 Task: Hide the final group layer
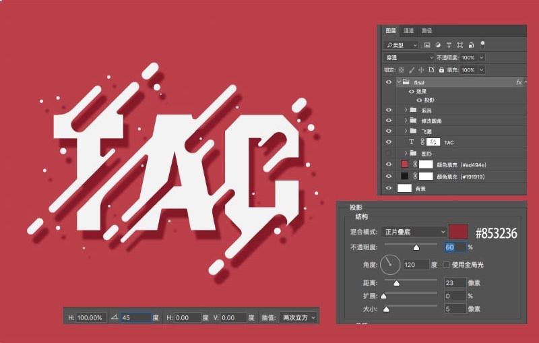389,82
